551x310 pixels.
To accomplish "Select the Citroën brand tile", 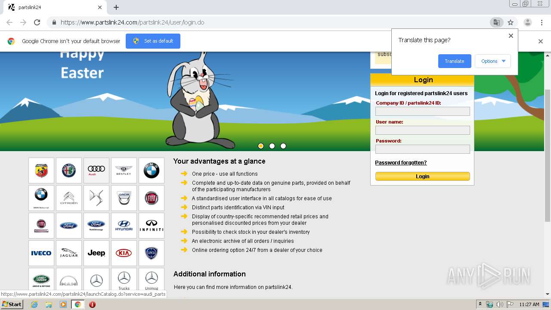I will click(x=69, y=198).
